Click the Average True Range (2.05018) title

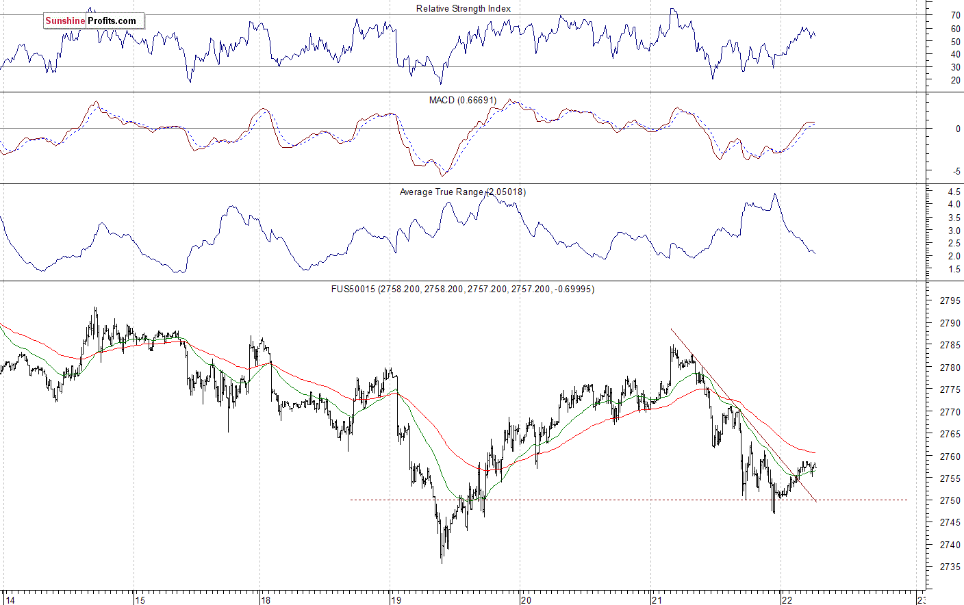tap(463, 192)
